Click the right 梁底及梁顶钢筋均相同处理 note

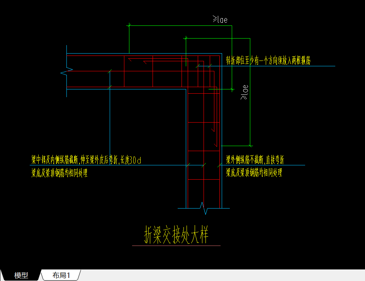254,173
